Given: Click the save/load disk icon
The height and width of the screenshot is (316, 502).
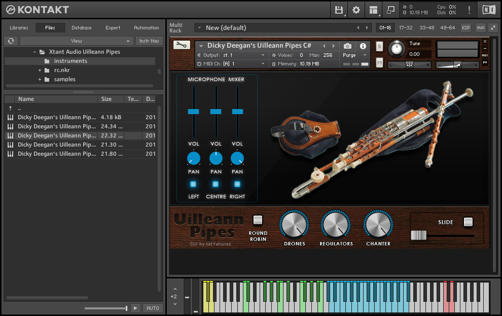Looking at the screenshot, I should click(339, 10).
